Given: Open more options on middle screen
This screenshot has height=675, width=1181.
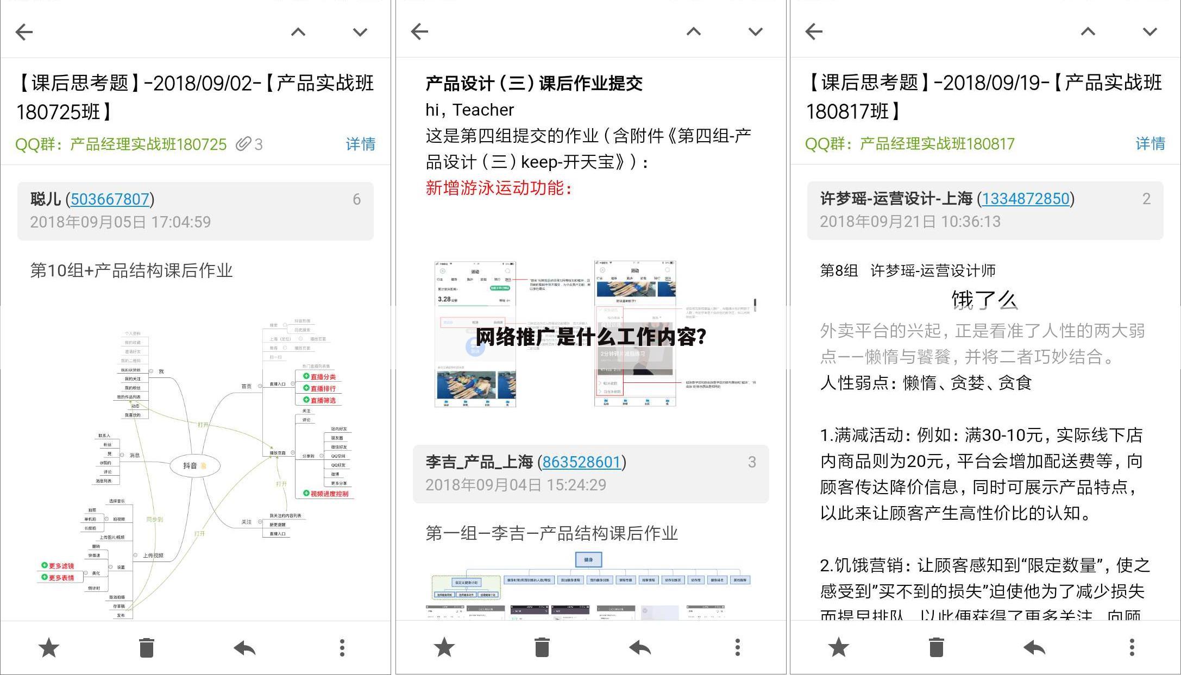Looking at the screenshot, I should click(x=738, y=647).
